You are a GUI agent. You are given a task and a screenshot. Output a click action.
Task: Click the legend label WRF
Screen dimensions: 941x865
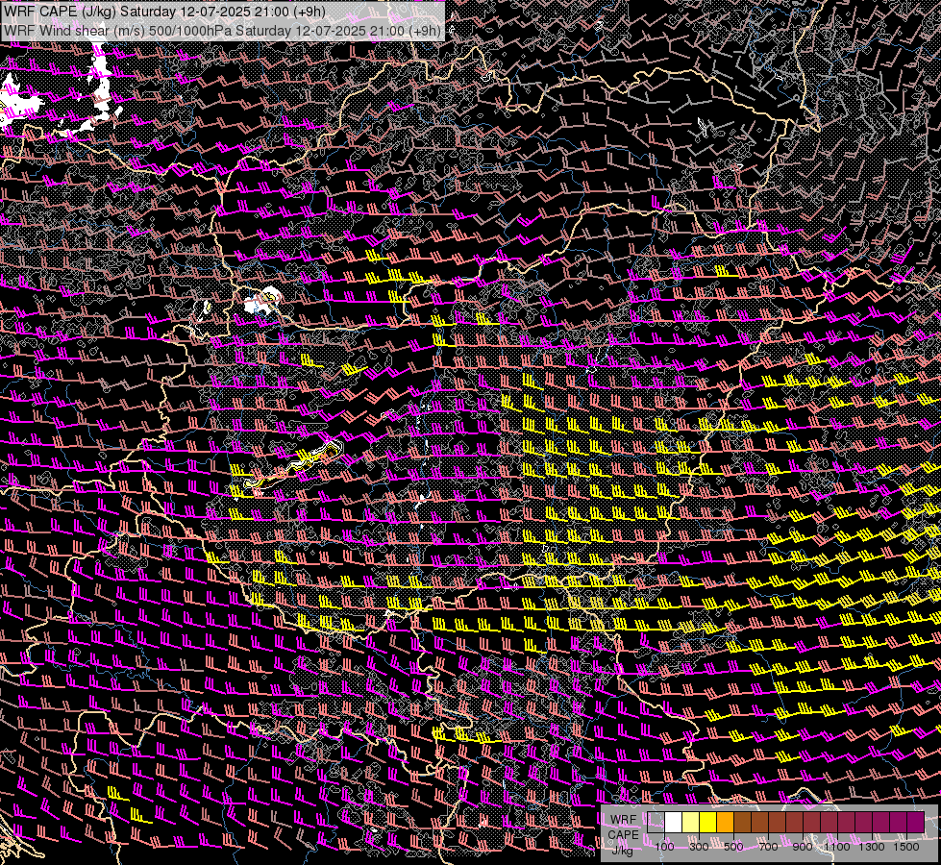coord(624,820)
